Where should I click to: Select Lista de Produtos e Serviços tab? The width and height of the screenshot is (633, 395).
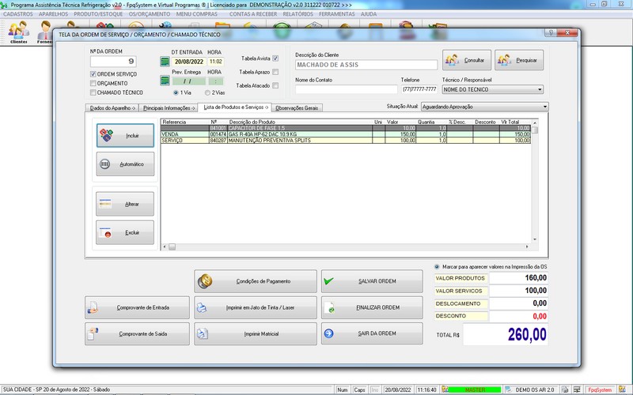(235, 107)
